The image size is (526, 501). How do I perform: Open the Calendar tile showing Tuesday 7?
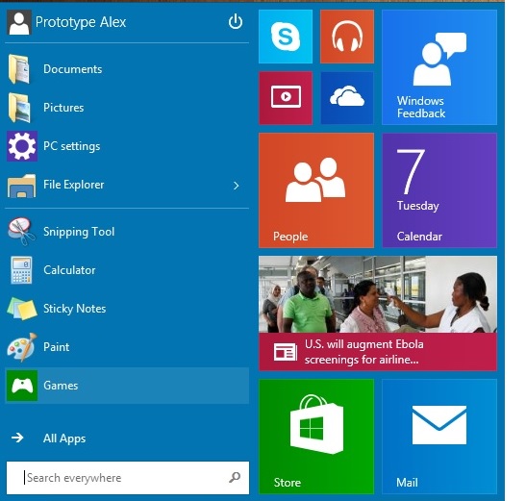pyautogui.click(x=439, y=190)
